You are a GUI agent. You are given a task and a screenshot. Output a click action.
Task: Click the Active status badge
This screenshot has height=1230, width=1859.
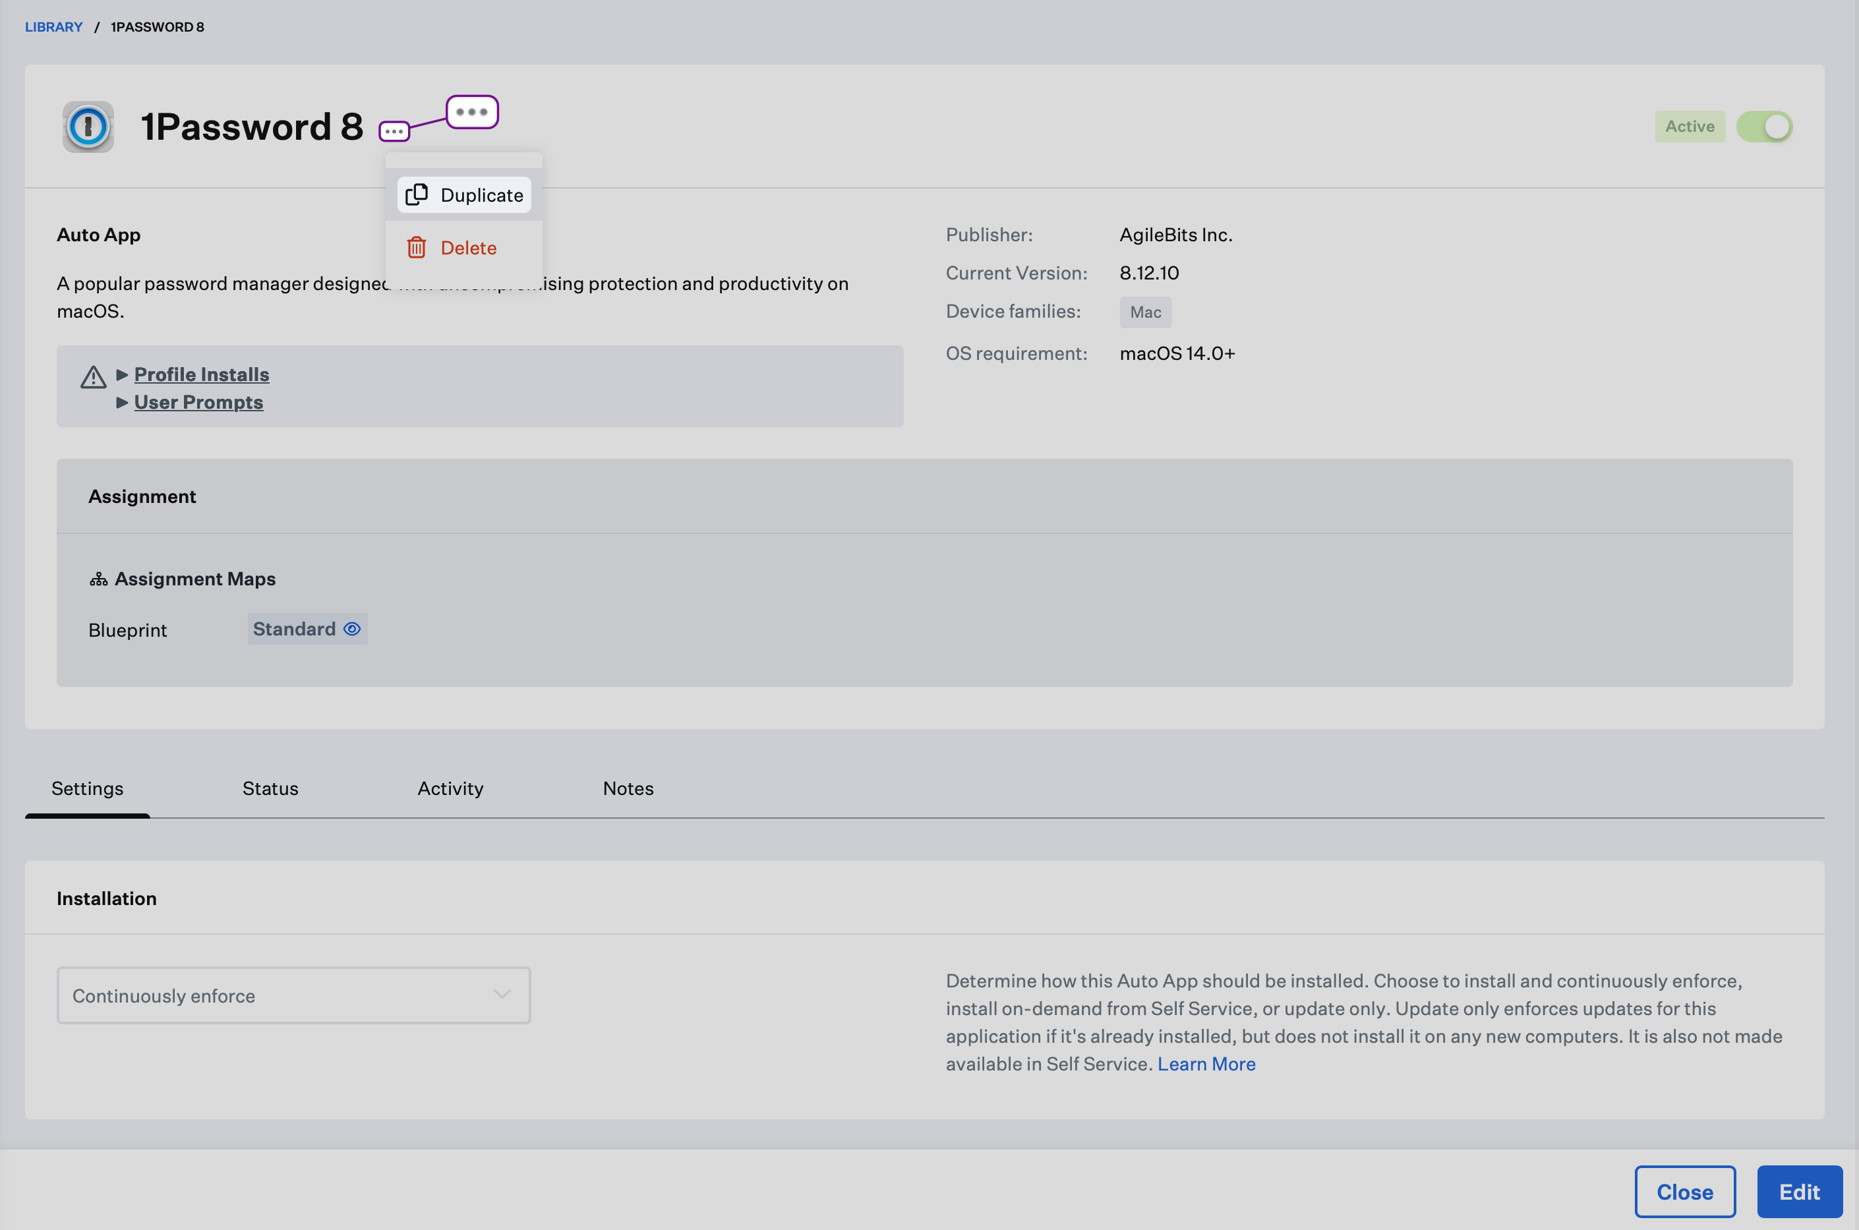[1690, 127]
